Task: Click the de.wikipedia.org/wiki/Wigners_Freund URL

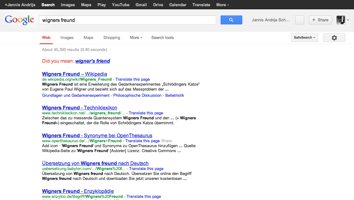Action: pos(77,79)
